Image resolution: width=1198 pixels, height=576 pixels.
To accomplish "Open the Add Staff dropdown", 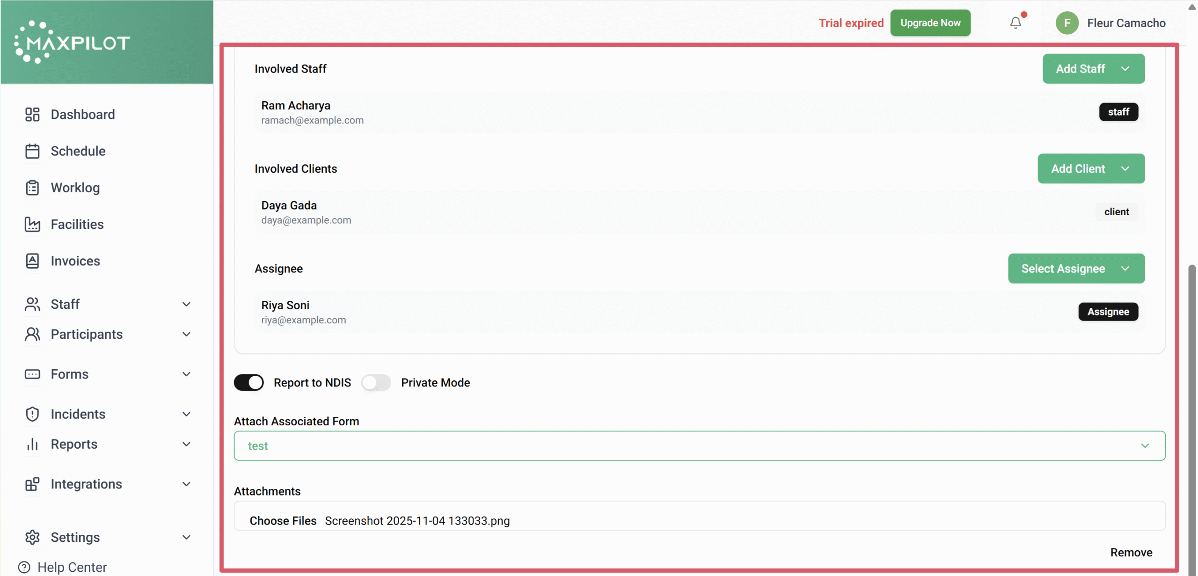I will point(1093,69).
